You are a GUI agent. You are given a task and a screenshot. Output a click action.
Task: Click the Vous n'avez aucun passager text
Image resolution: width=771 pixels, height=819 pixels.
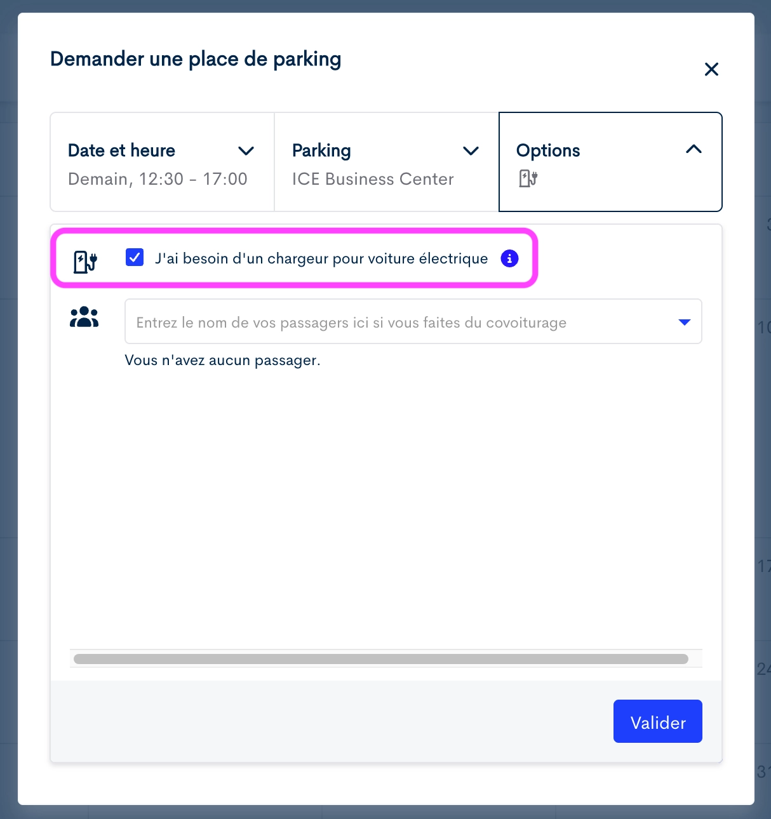(x=222, y=360)
